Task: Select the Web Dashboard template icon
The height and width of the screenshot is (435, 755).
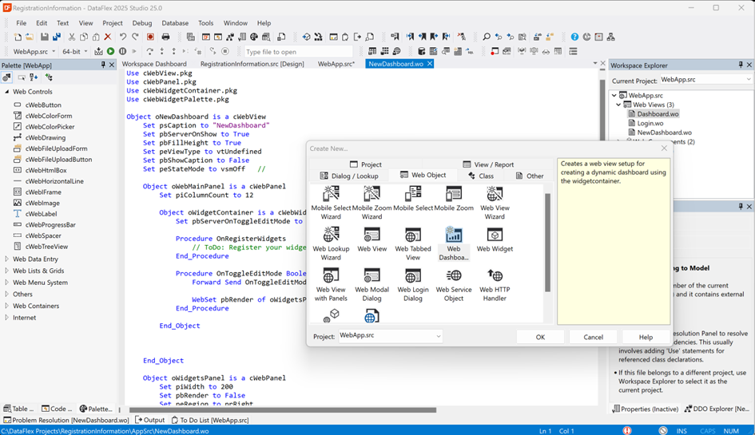Action: (454, 243)
